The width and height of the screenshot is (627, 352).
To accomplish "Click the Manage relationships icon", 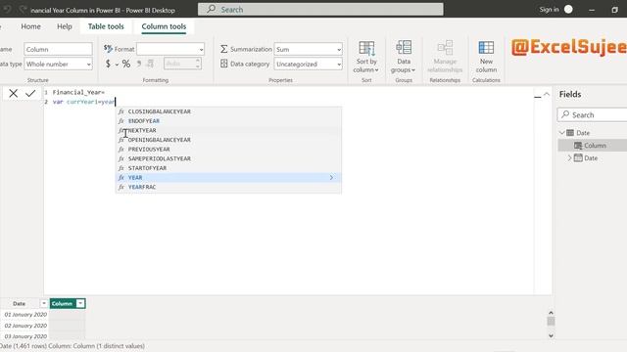I will [x=445, y=48].
